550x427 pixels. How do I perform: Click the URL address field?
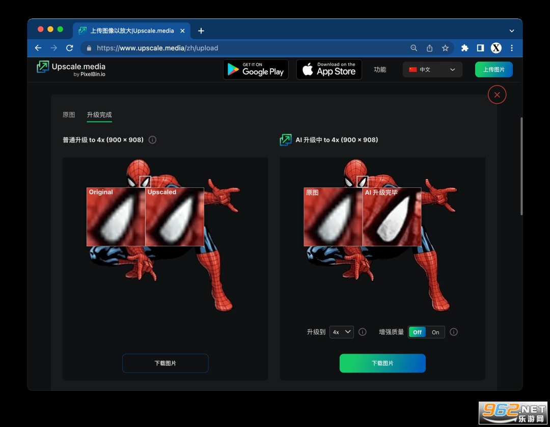[244, 48]
